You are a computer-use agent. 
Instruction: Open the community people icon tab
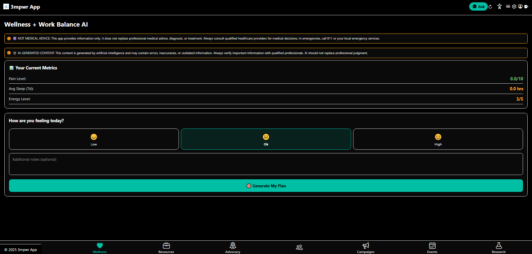click(299, 247)
